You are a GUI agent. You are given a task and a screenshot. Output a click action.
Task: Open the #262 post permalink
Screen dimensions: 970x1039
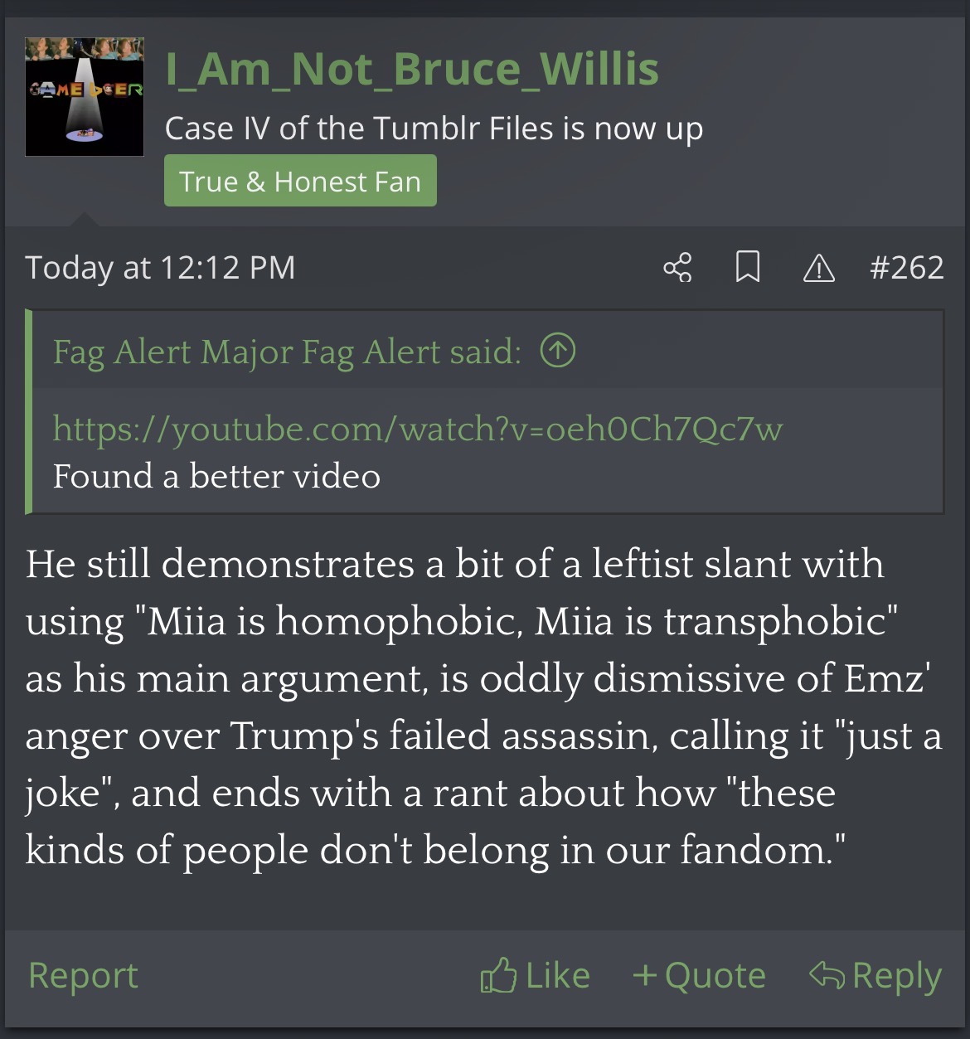[x=906, y=268]
